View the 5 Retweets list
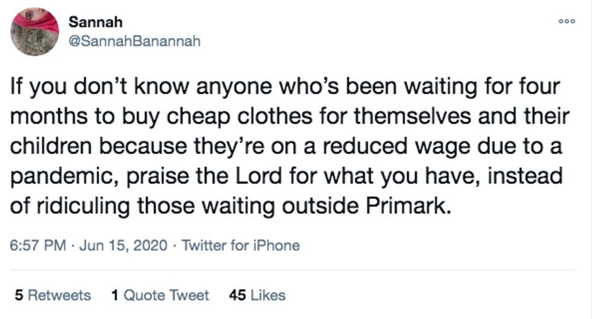The image size is (592, 319). point(53,295)
